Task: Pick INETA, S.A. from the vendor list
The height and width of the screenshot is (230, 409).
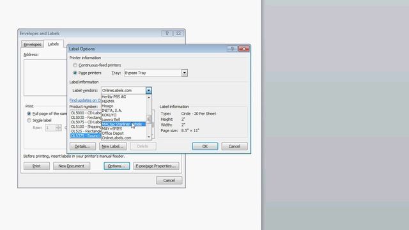Action: pos(123,111)
